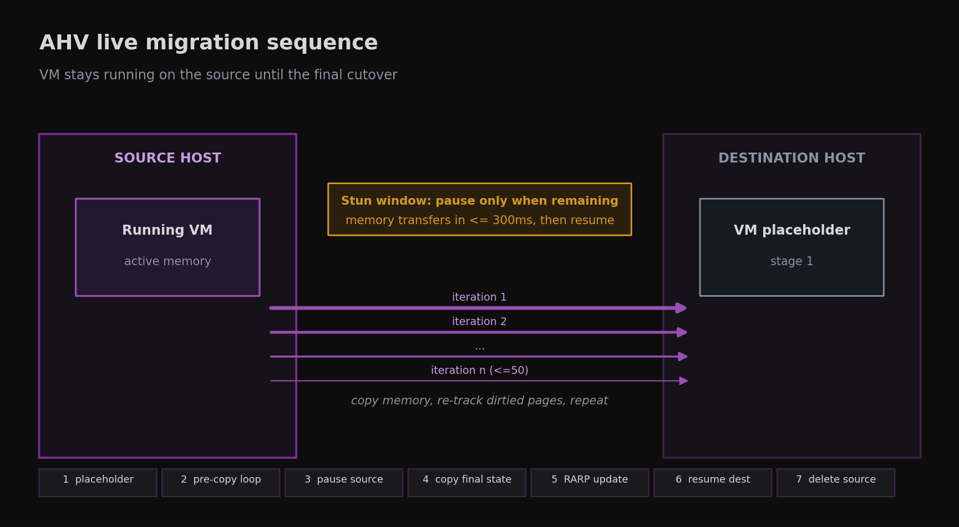Image resolution: width=959 pixels, height=527 pixels.
Task: Click the iteration n (<=50) label
Action: pos(480,371)
